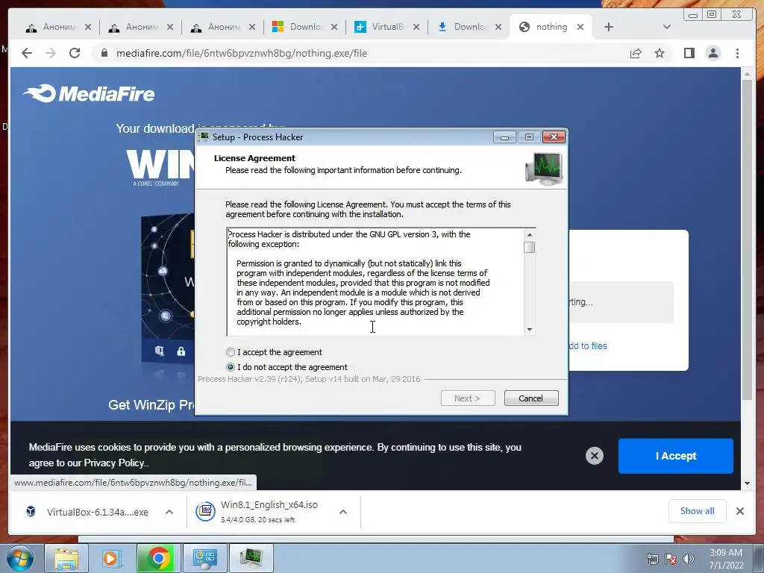This screenshot has height=573, width=764.
Task: Click the taskbar clock showing 3:09 AM
Action: click(726, 558)
